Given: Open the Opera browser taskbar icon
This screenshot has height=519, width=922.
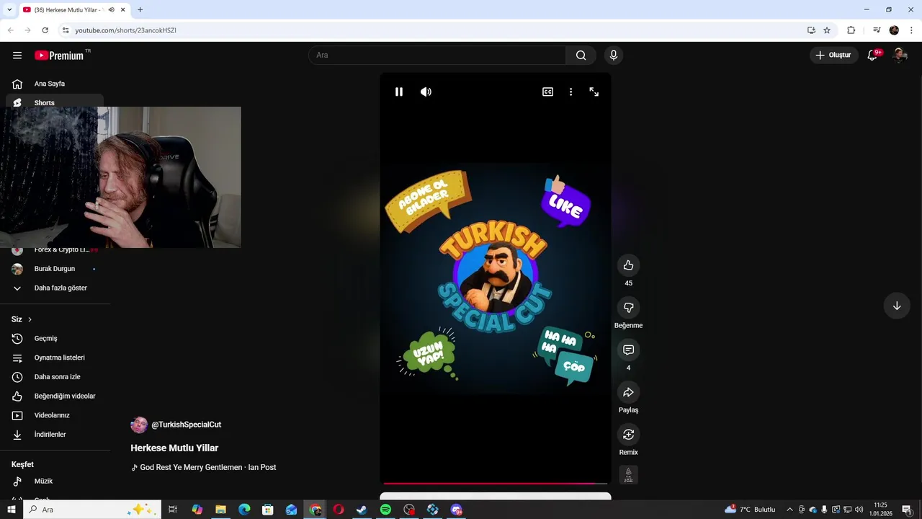Looking at the screenshot, I should point(339,510).
